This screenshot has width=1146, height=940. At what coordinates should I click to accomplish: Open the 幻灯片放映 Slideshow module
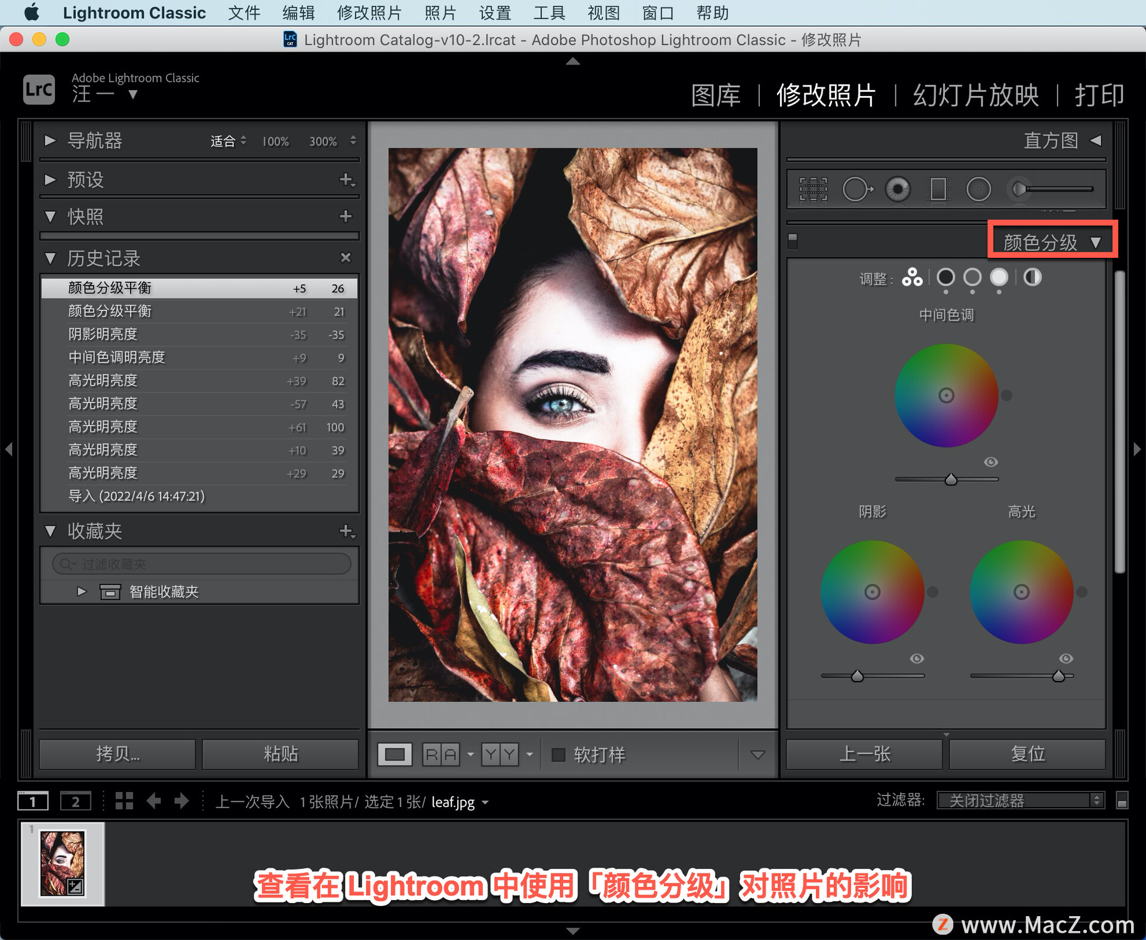(x=976, y=95)
